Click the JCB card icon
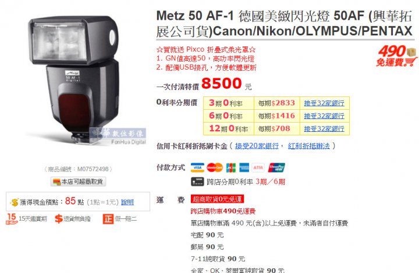 pos(231,168)
